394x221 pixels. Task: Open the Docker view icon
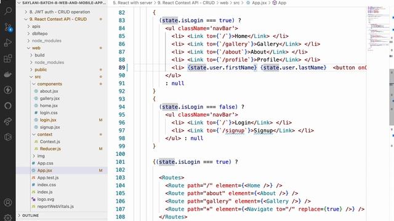pos(8,74)
